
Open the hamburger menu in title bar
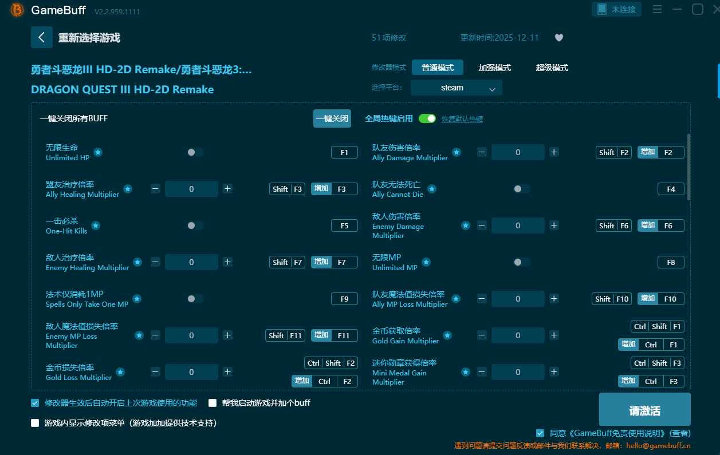click(657, 10)
